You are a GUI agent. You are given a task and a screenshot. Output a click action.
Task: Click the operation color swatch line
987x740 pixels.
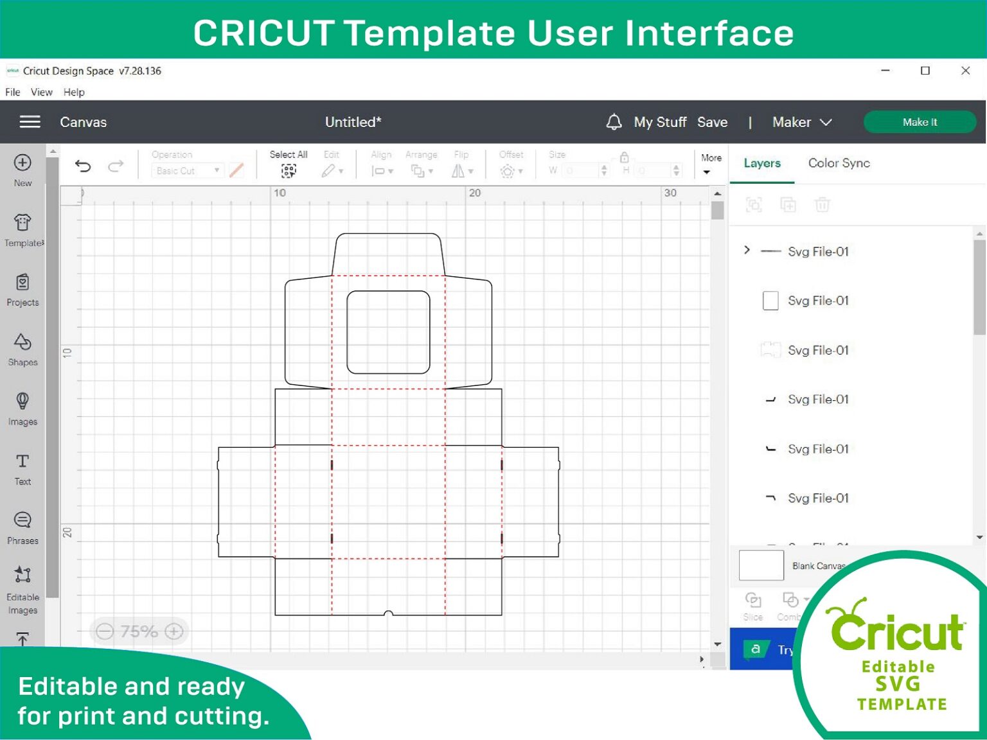click(x=236, y=170)
